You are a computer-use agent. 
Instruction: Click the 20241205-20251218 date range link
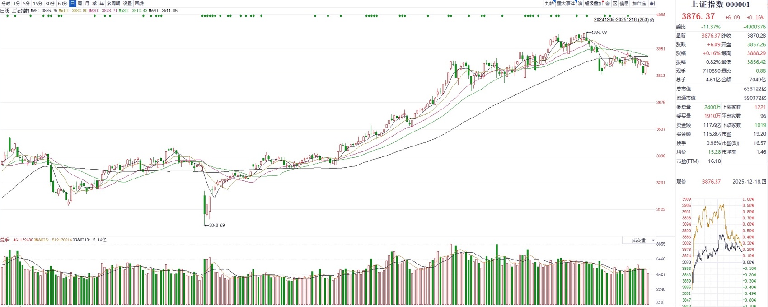click(x=621, y=20)
